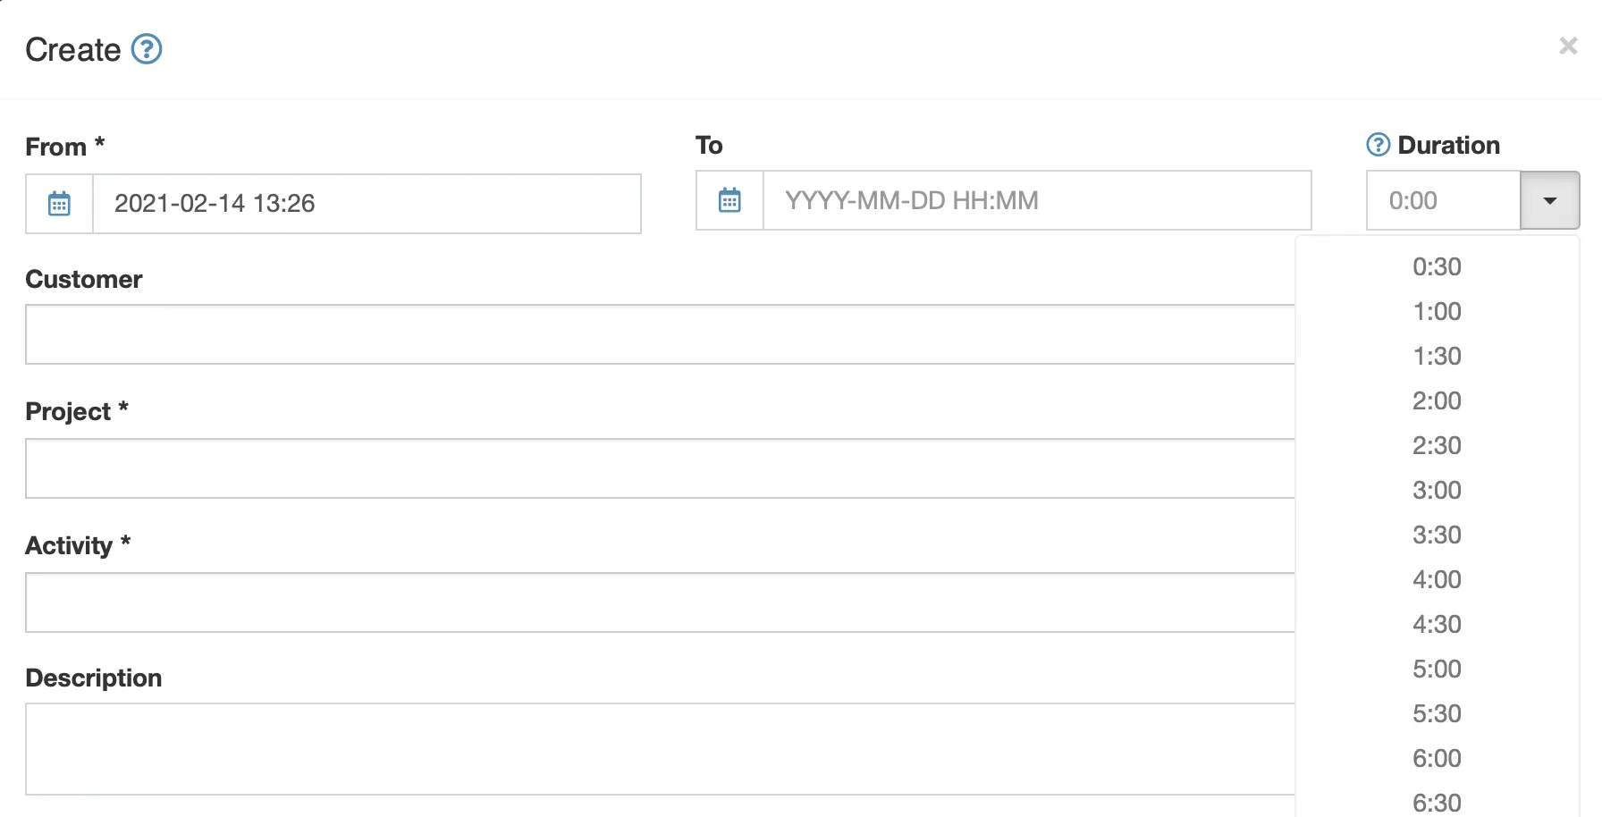The image size is (1602, 817).
Task: Click the Duration 0:00 input box
Action: tap(1444, 200)
